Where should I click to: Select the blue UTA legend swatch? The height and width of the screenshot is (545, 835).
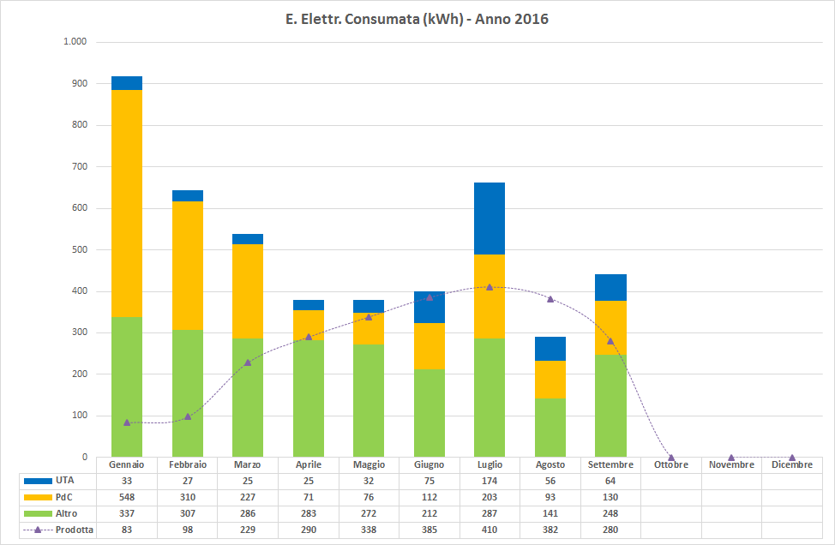[x=38, y=481]
